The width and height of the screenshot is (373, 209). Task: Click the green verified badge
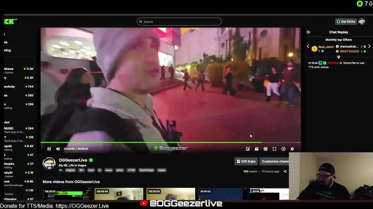tap(91, 160)
